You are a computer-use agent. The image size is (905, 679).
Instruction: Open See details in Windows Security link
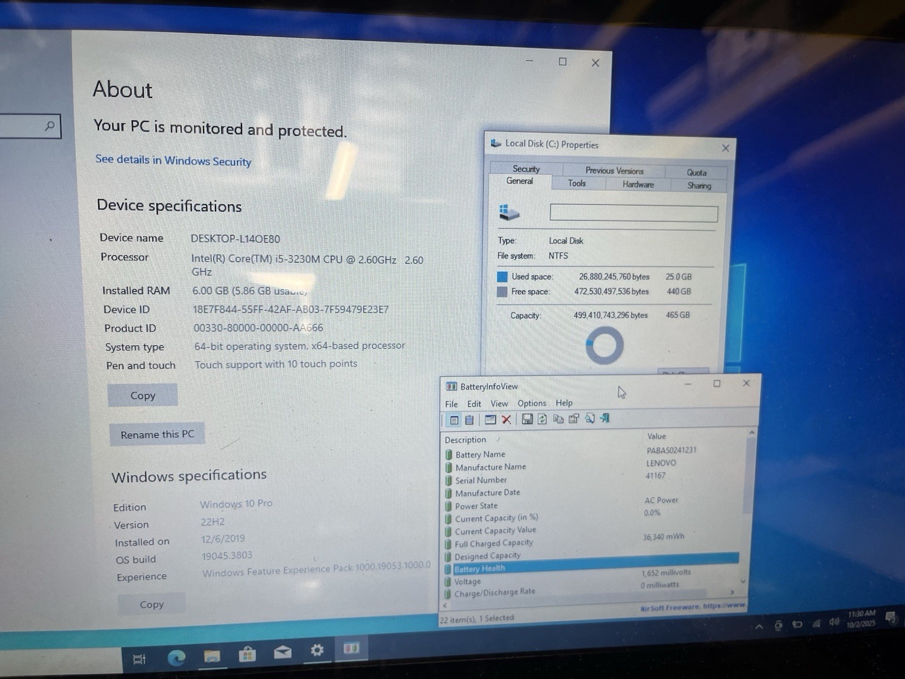coord(173,161)
